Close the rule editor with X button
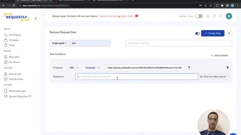The image size is (241, 135). [x=229, y=33]
